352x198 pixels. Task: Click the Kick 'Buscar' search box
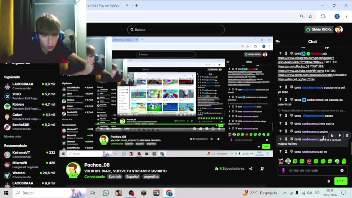pos(176,30)
